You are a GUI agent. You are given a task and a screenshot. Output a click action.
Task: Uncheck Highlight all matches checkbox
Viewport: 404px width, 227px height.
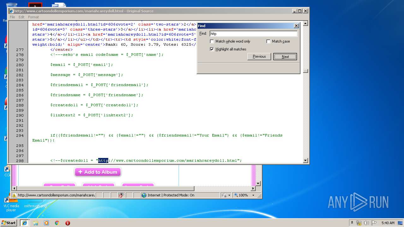point(212,49)
